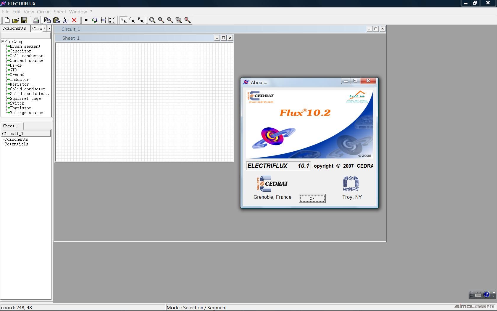Select Brush-segment in component tree
497x311 pixels.
25,47
